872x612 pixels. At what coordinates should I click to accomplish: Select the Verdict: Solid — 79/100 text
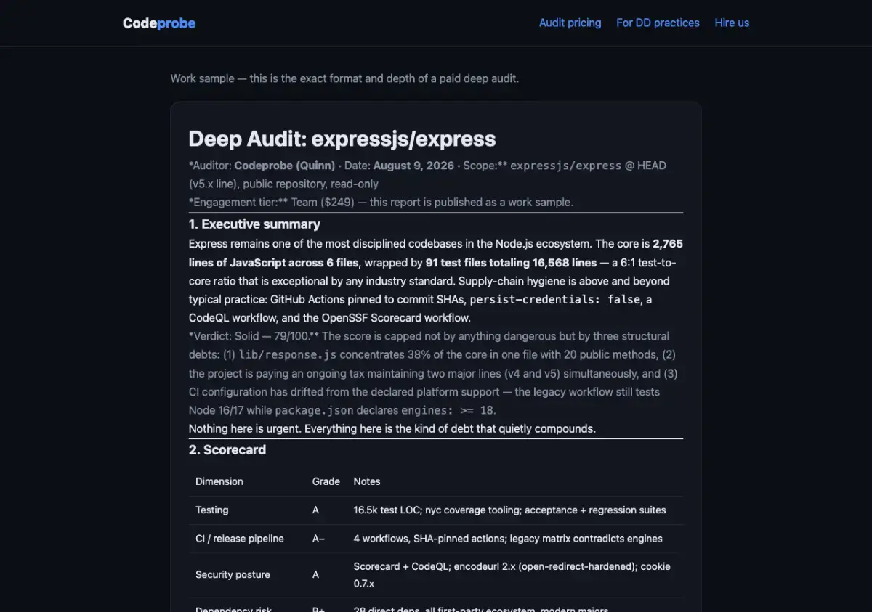[x=254, y=336]
